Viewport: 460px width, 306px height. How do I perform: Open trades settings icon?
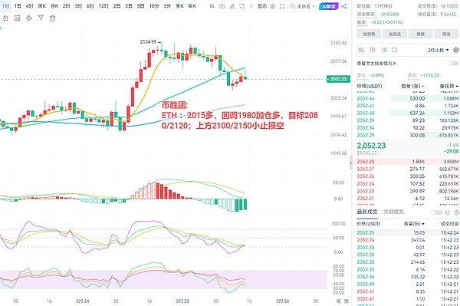coord(457,212)
